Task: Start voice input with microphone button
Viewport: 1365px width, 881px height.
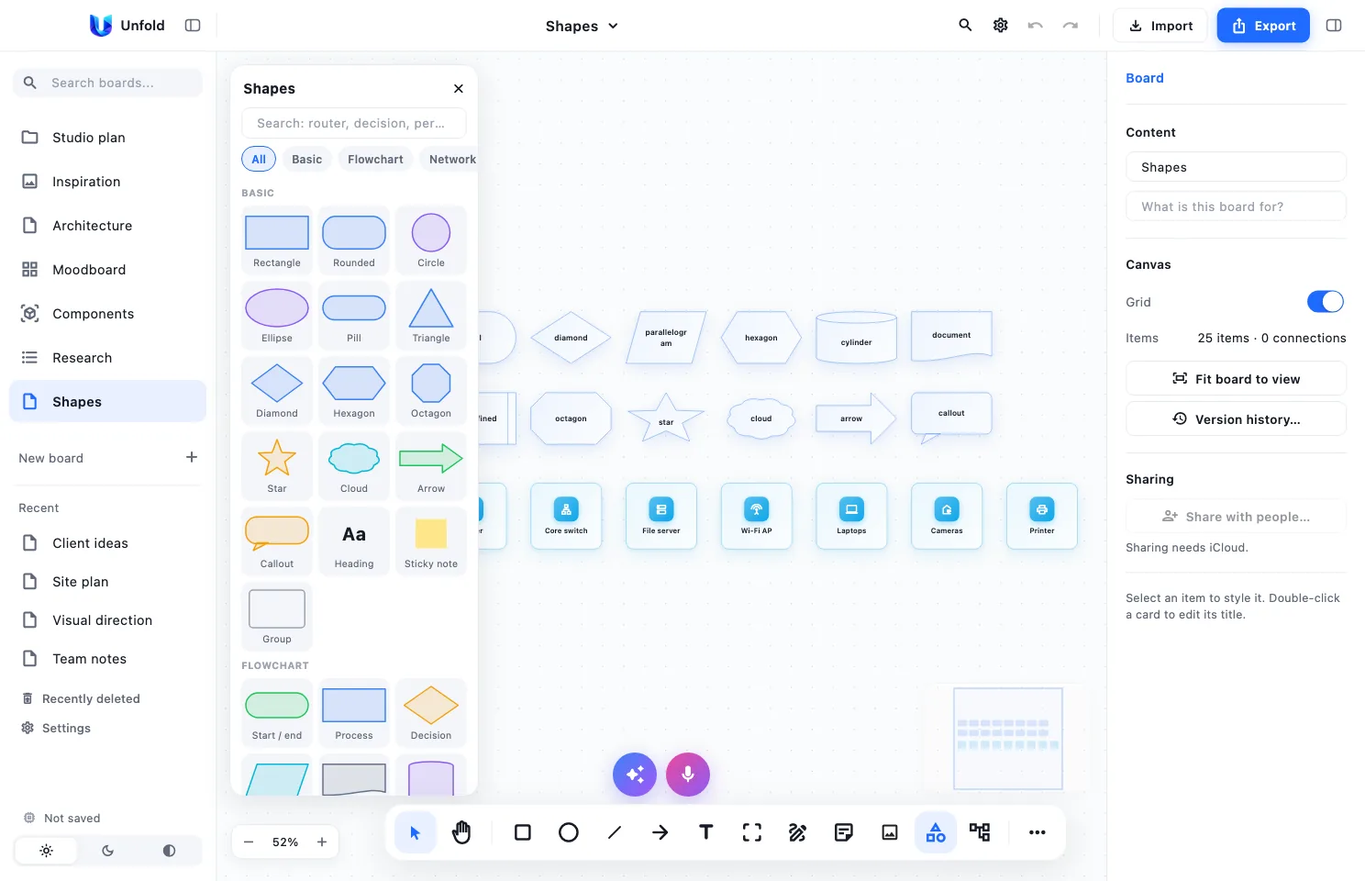Action: (688, 775)
